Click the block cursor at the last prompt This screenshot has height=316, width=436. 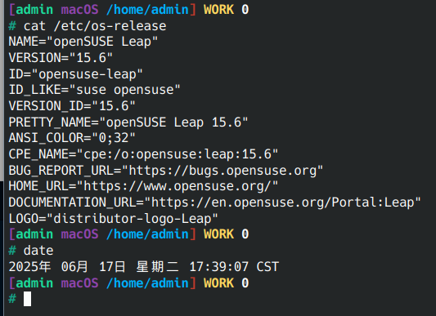coord(27,299)
